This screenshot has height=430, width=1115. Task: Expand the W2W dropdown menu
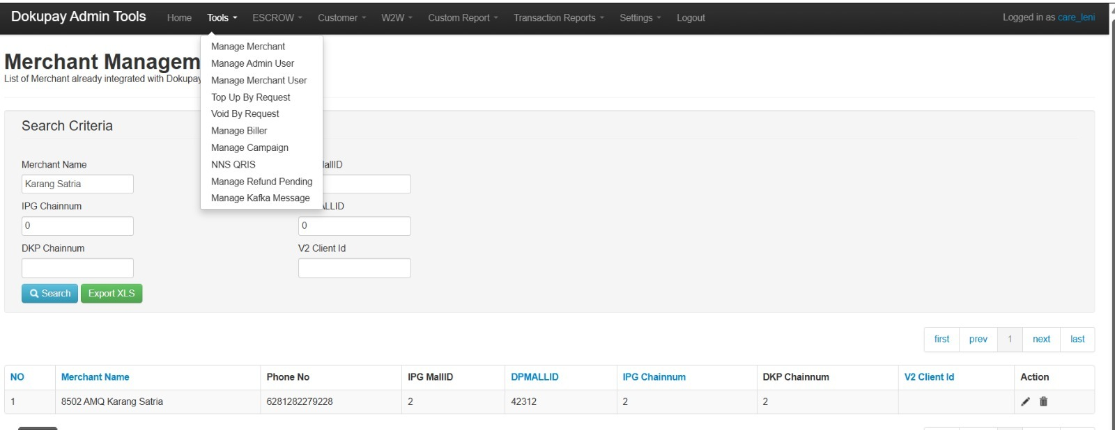pos(397,17)
